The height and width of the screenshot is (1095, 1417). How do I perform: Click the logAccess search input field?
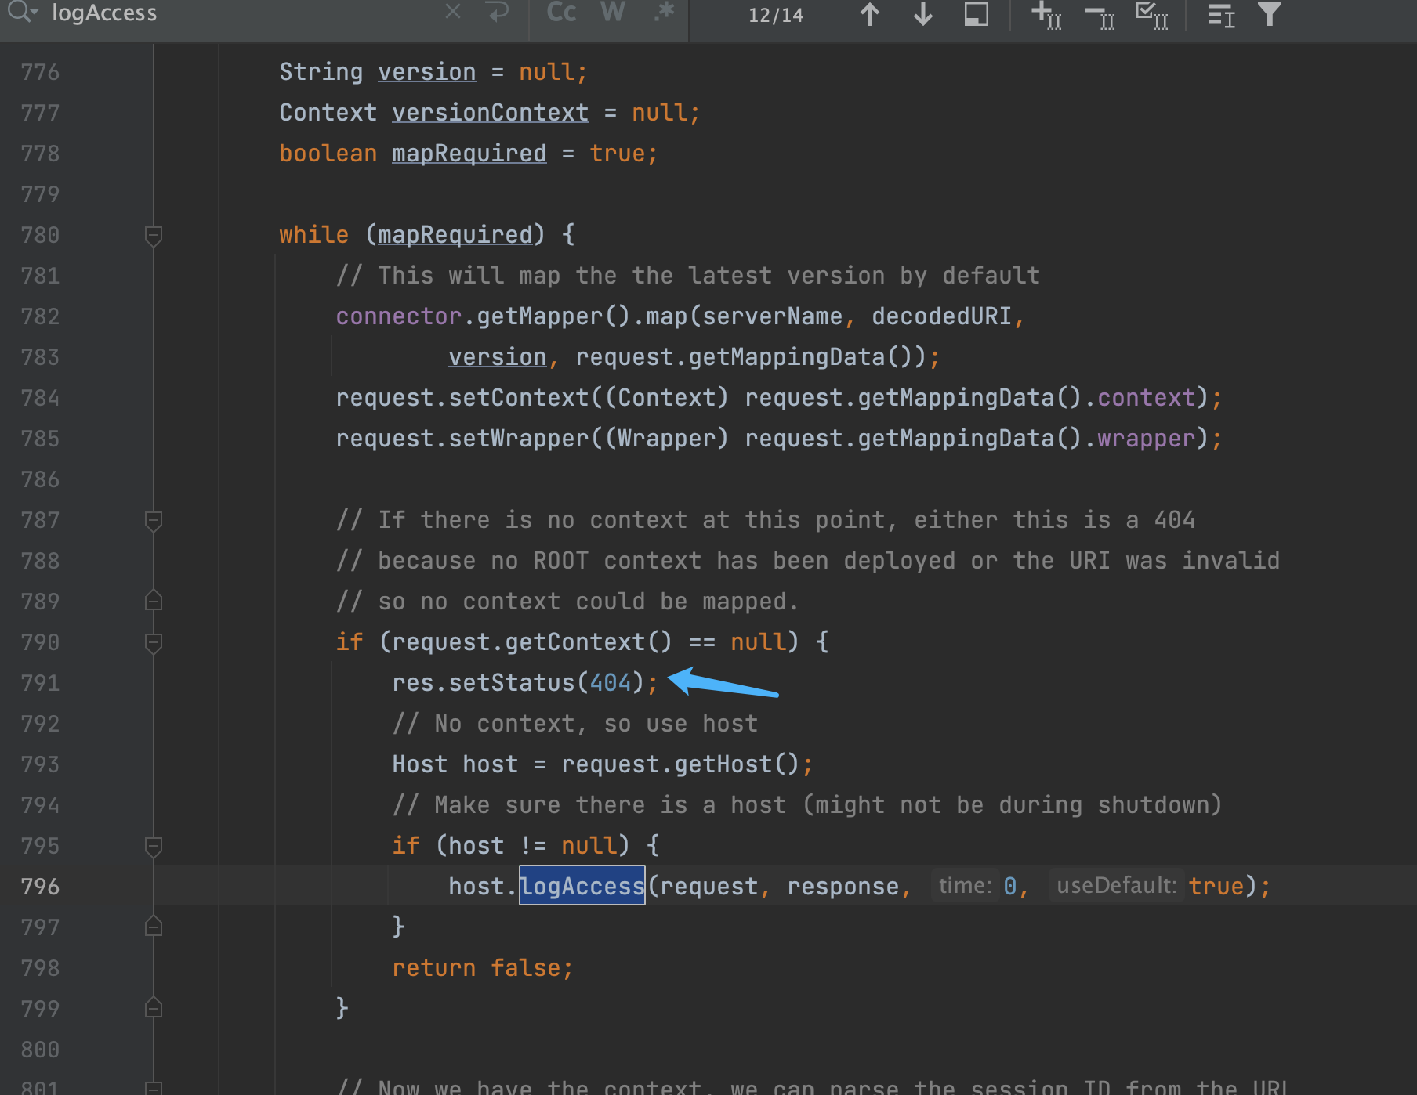243,13
